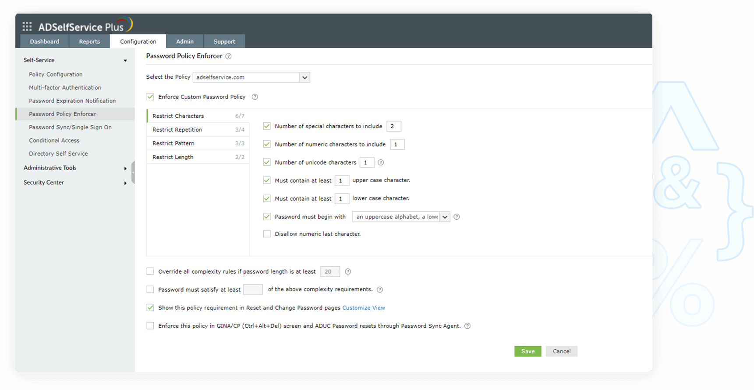Click help icon for override complexity rules

(348, 271)
